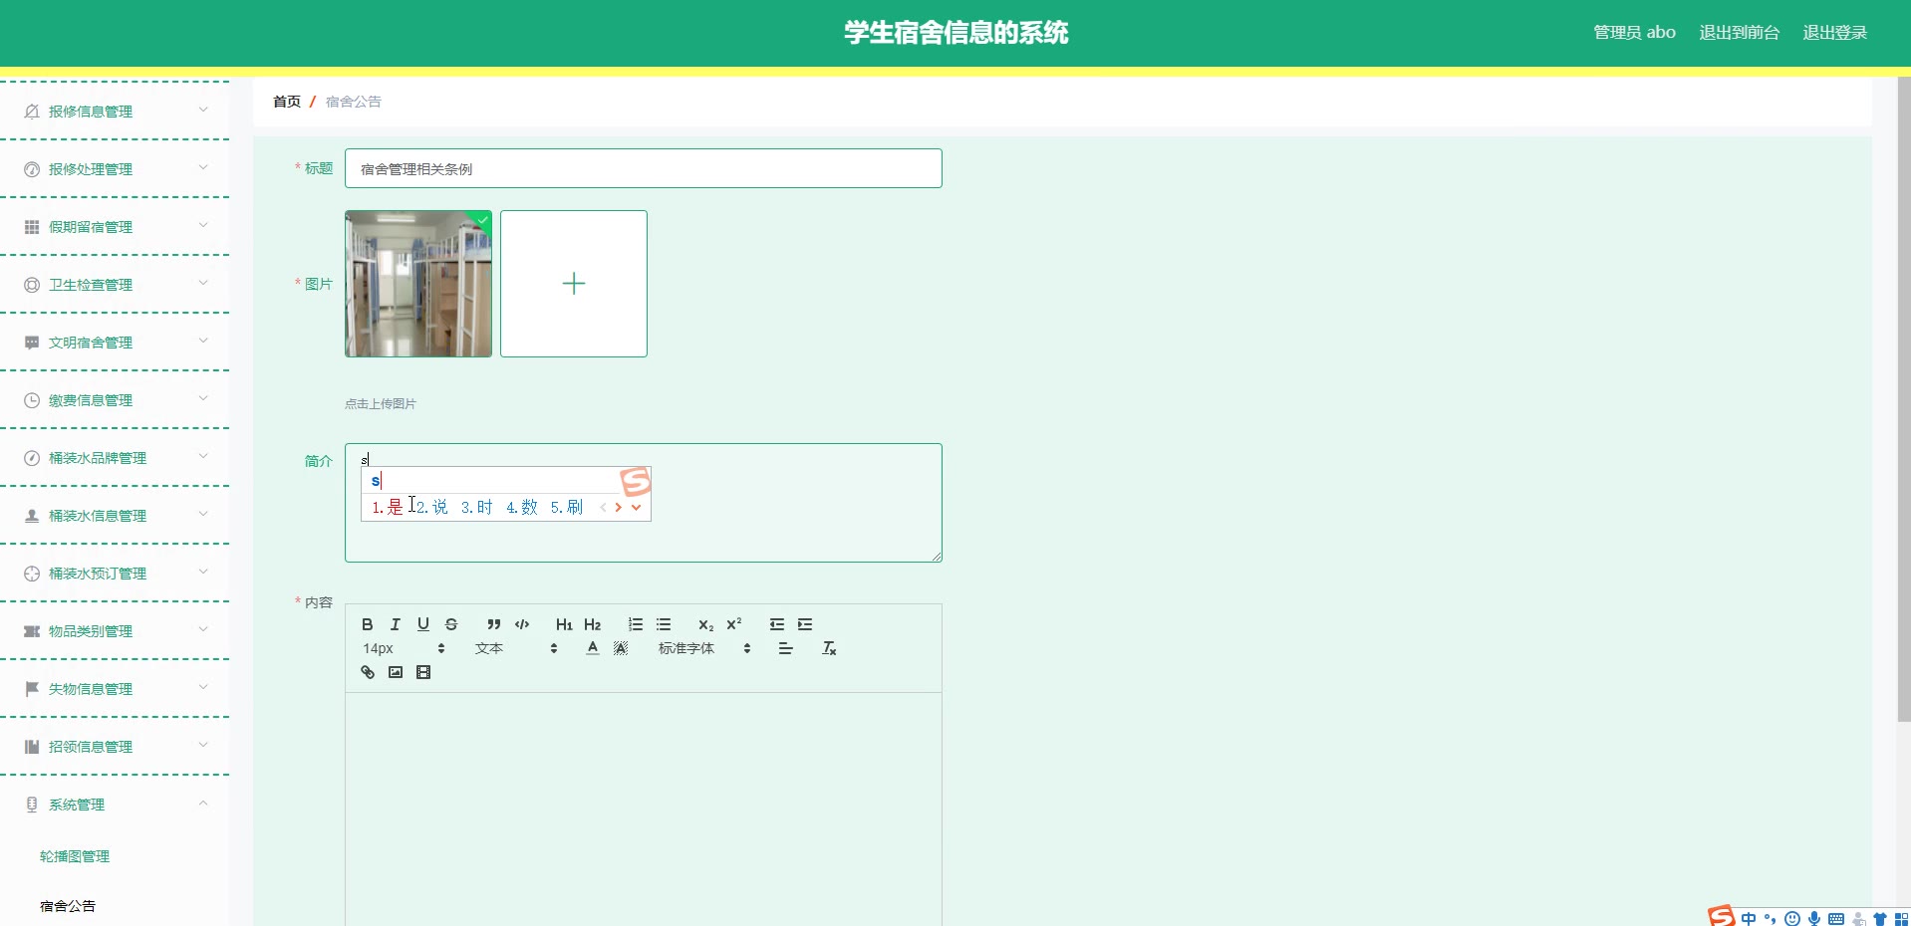Create a bulleted list
This screenshot has height=926, width=1911.
click(x=664, y=624)
